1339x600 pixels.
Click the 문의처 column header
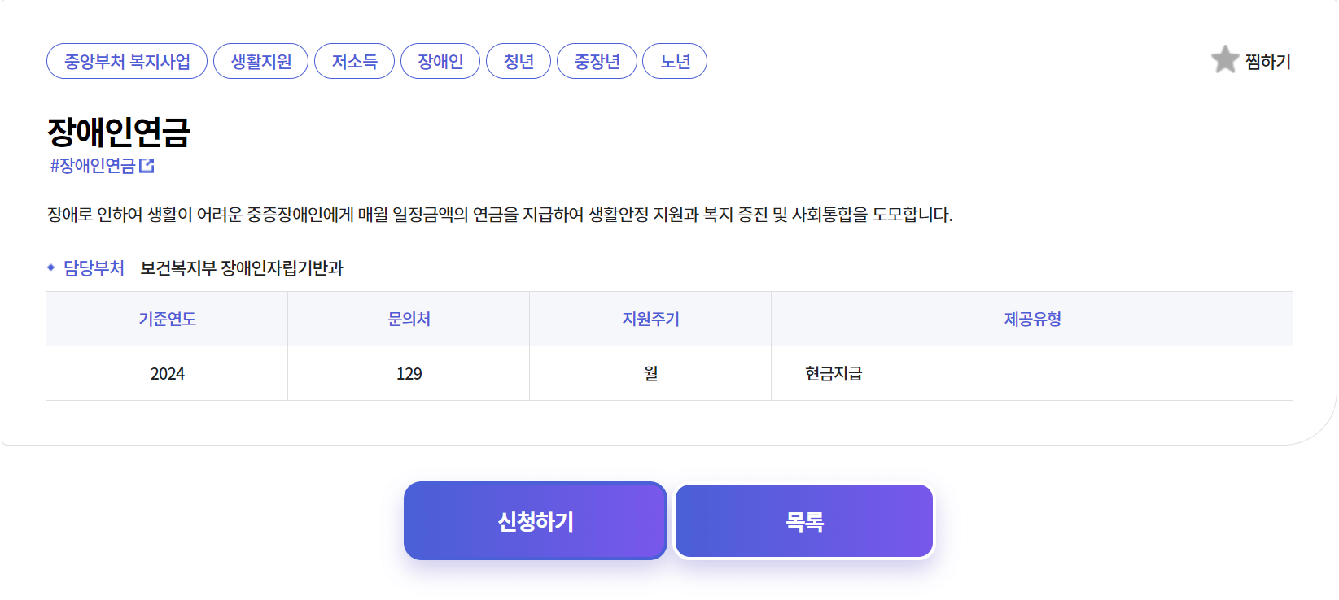point(408,319)
